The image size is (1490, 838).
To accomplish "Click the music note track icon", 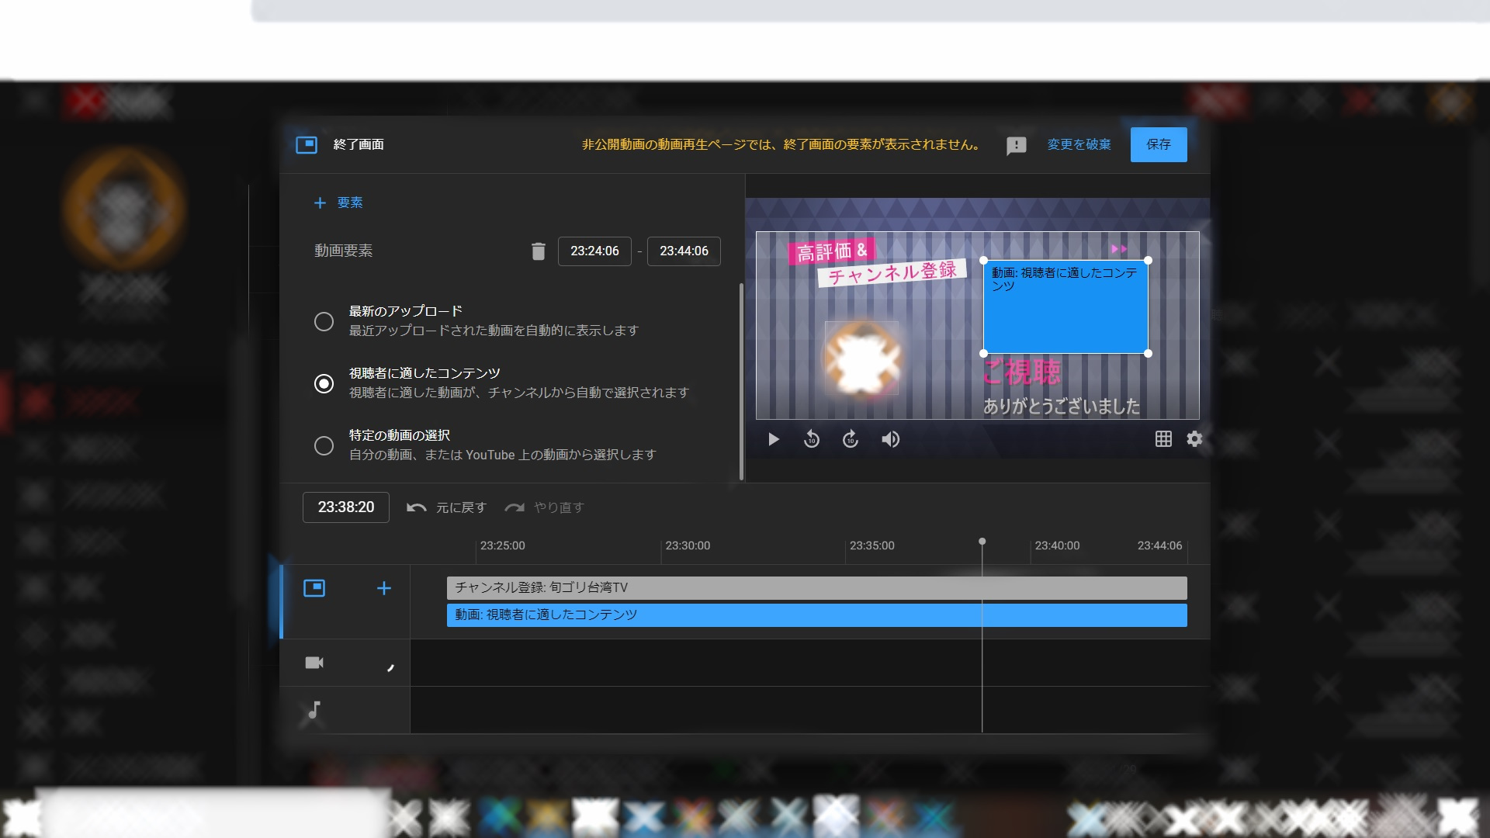I will pyautogui.click(x=314, y=711).
